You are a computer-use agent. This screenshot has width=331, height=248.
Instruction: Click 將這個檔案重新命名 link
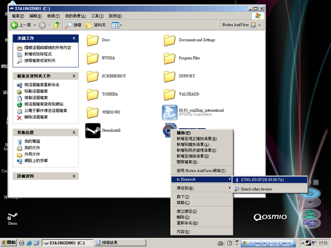(x=42, y=85)
